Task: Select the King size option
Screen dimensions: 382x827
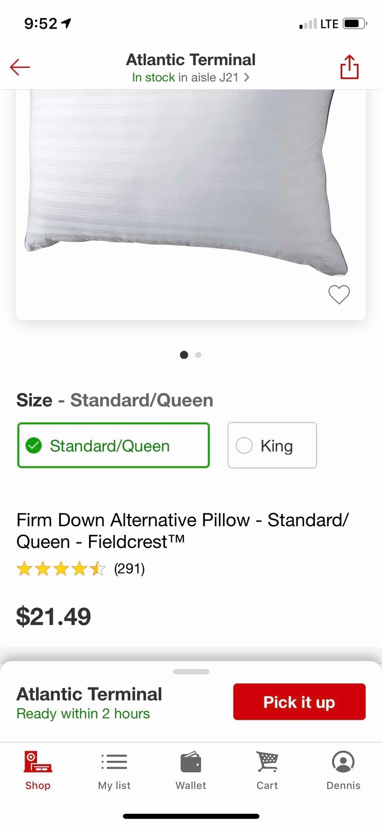Action: tap(272, 445)
